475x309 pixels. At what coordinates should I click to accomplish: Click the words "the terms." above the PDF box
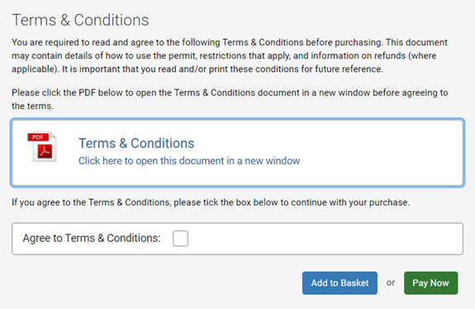(x=32, y=106)
